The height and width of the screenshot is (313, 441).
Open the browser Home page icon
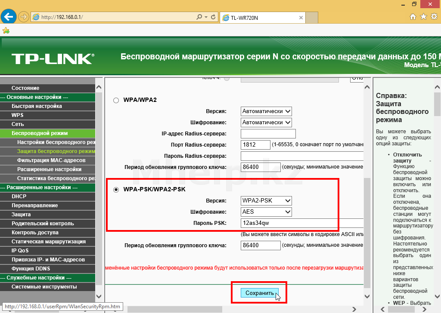[x=413, y=17]
